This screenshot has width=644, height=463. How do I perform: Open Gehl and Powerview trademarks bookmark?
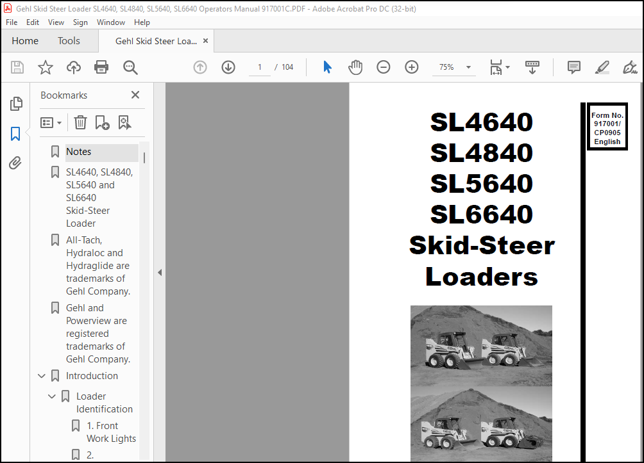[97, 334]
